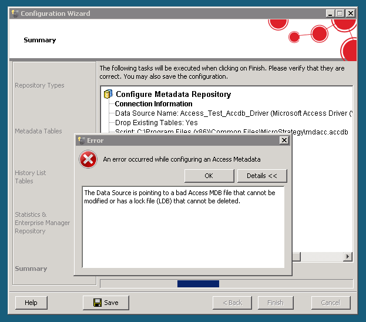Cancel the Configuration Wizard
The height and width of the screenshot is (322, 366).
click(331, 303)
